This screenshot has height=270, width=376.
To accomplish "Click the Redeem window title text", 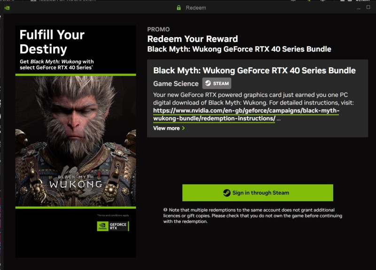I will tap(196, 8).
